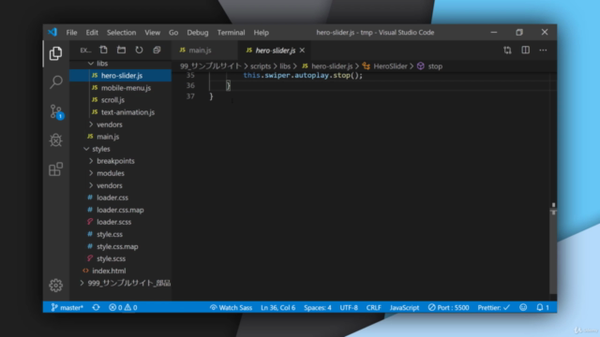
Task: Open the Go menu
Action: click(173, 33)
